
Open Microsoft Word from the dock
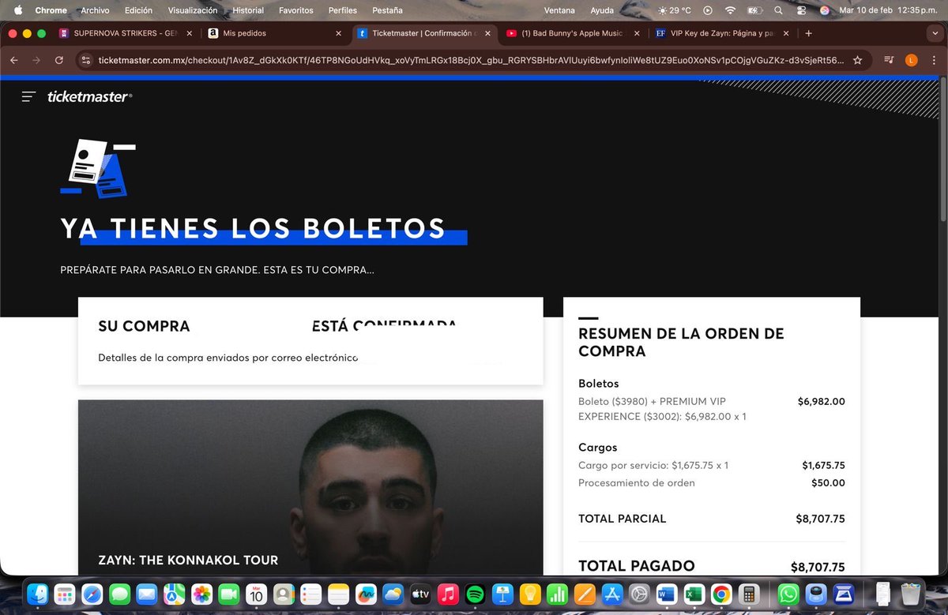(x=666, y=594)
